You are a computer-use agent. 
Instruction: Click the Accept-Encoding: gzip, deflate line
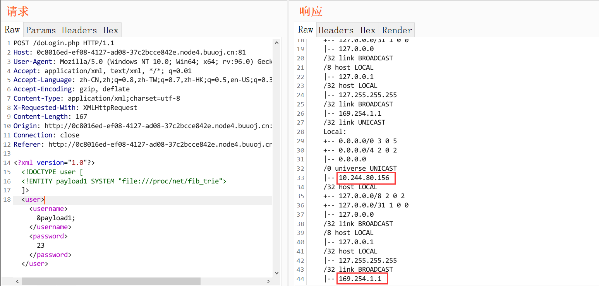point(72,89)
